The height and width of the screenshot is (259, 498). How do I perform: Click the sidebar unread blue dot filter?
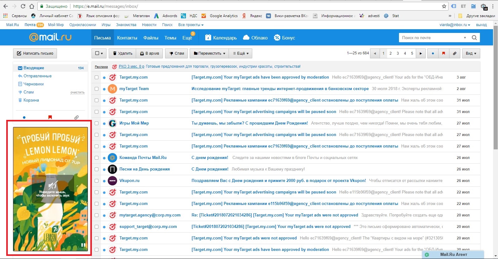(24, 117)
